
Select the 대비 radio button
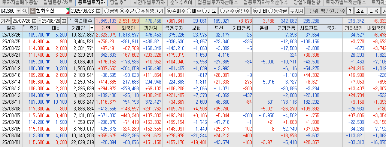click(x=255, y=11)
